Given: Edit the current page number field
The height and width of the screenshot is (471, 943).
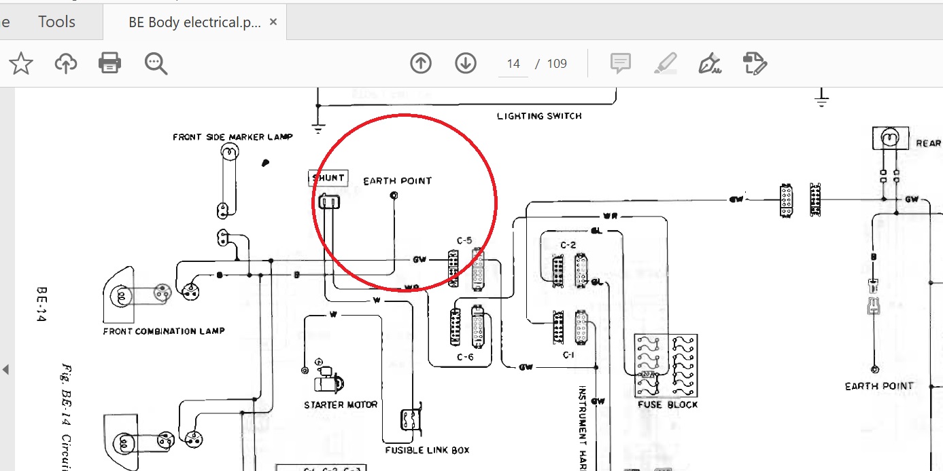Looking at the screenshot, I should [x=513, y=64].
